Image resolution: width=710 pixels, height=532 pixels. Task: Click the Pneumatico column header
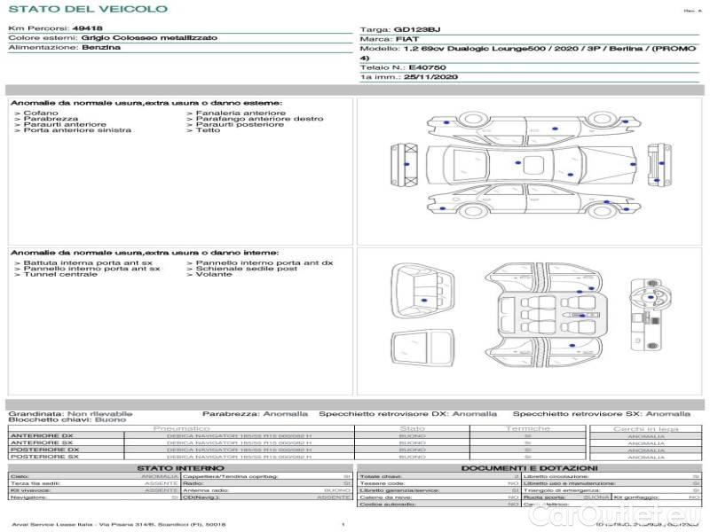point(181,428)
